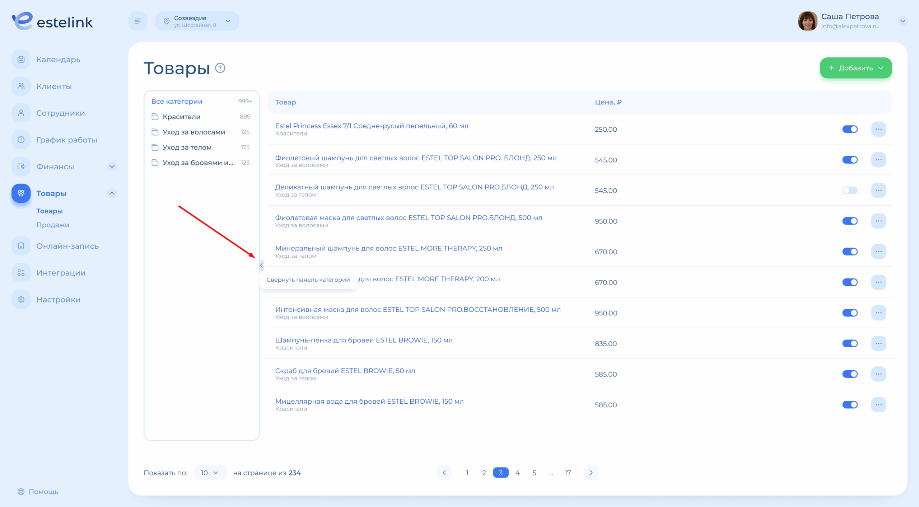
Task: Open more options for Фиолетовый шампунь row
Action: (x=878, y=160)
